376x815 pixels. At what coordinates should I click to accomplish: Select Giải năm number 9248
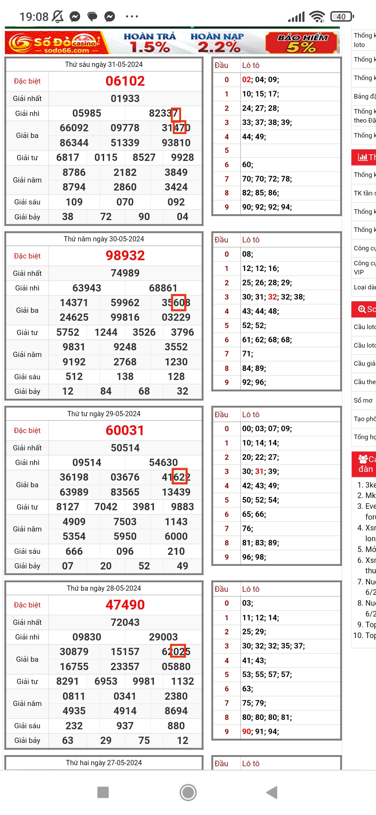[125, 347]
